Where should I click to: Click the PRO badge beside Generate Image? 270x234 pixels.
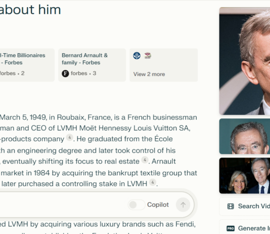(231, 228)
